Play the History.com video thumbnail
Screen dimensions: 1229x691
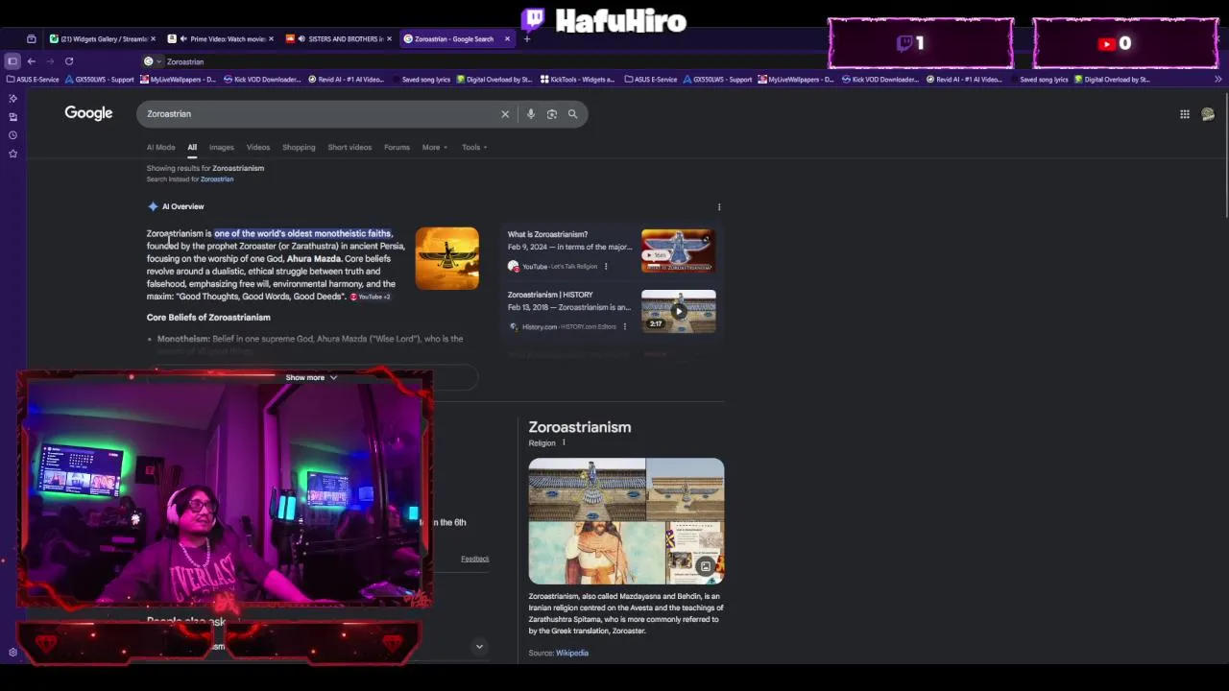pyautogui.click(x=678, y=311)
